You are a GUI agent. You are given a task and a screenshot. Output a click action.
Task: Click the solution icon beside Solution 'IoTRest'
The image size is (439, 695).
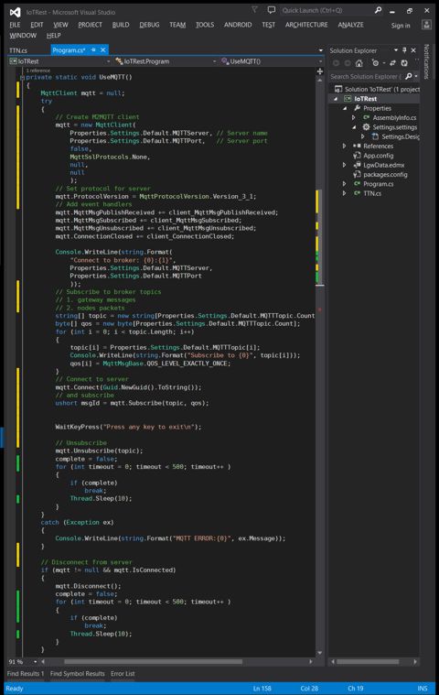[x=338, y=89]
